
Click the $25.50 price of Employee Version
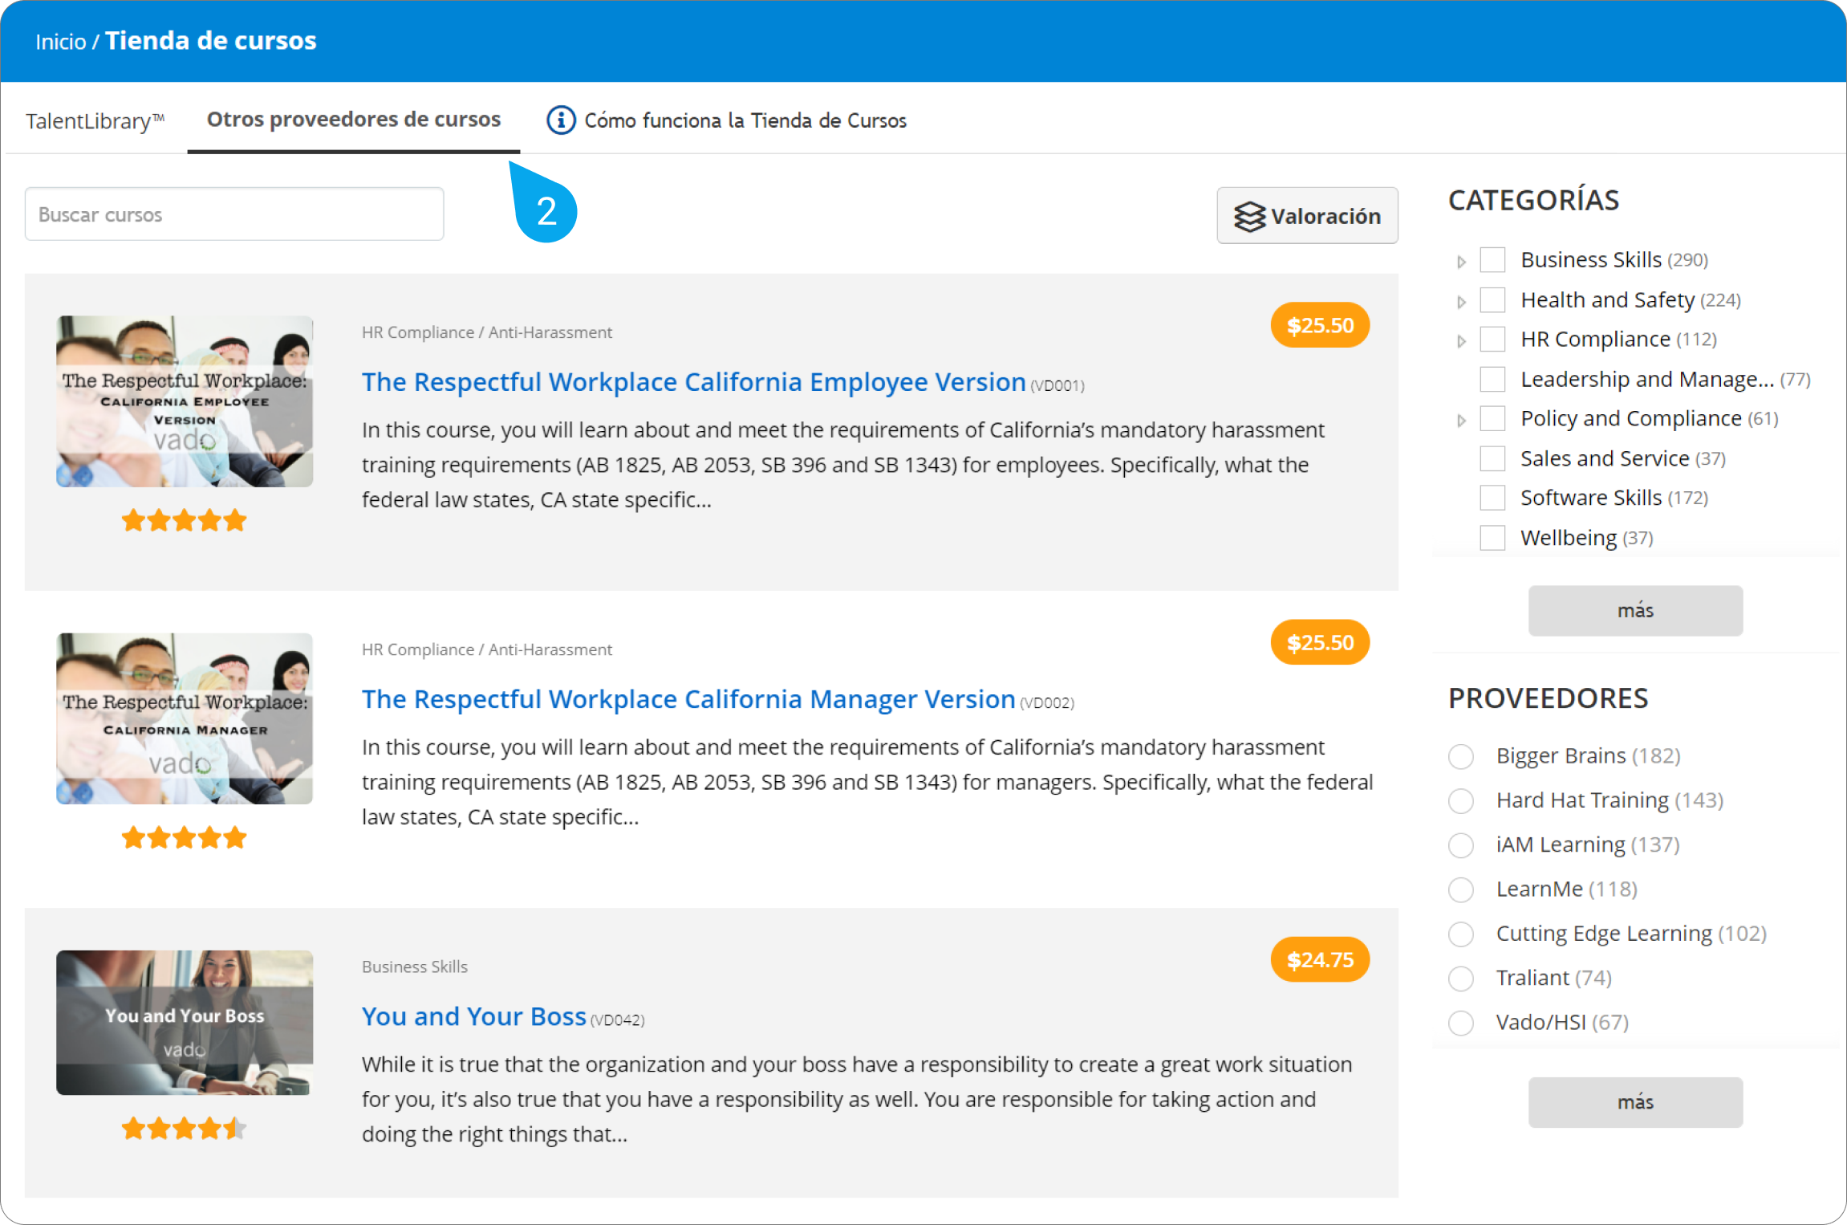[1320, 325]
